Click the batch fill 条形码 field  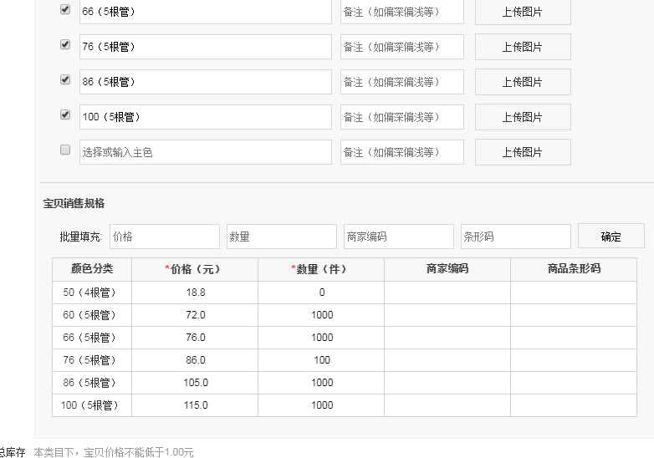[x=515, y=237]
